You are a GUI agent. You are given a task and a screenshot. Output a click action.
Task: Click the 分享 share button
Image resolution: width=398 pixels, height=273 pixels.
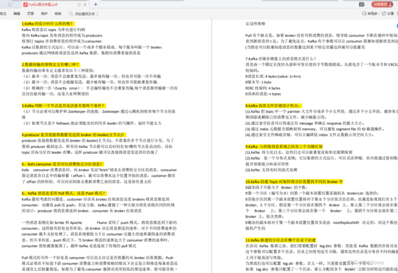(x=388, y=14)
